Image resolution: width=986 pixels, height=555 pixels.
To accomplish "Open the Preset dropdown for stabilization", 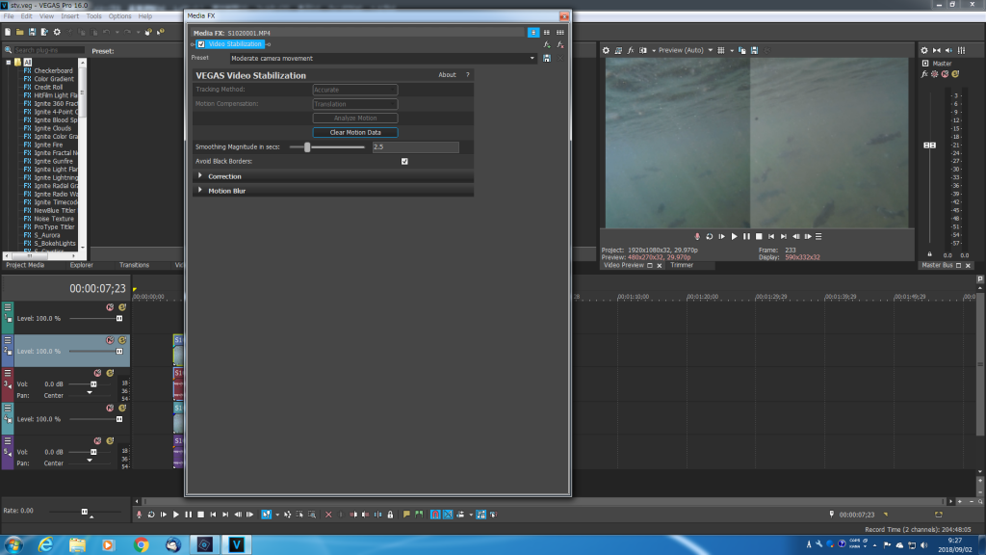I will [x=532, y=59].
